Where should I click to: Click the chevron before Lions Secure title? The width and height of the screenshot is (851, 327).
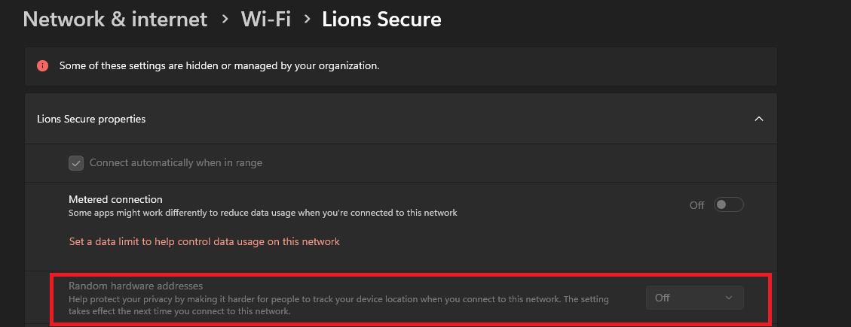click(x=306, y=19)
